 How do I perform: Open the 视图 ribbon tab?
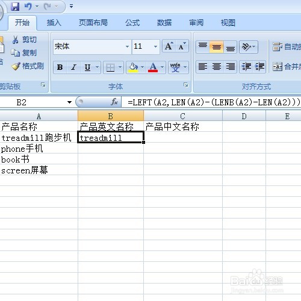coord(228,23)
